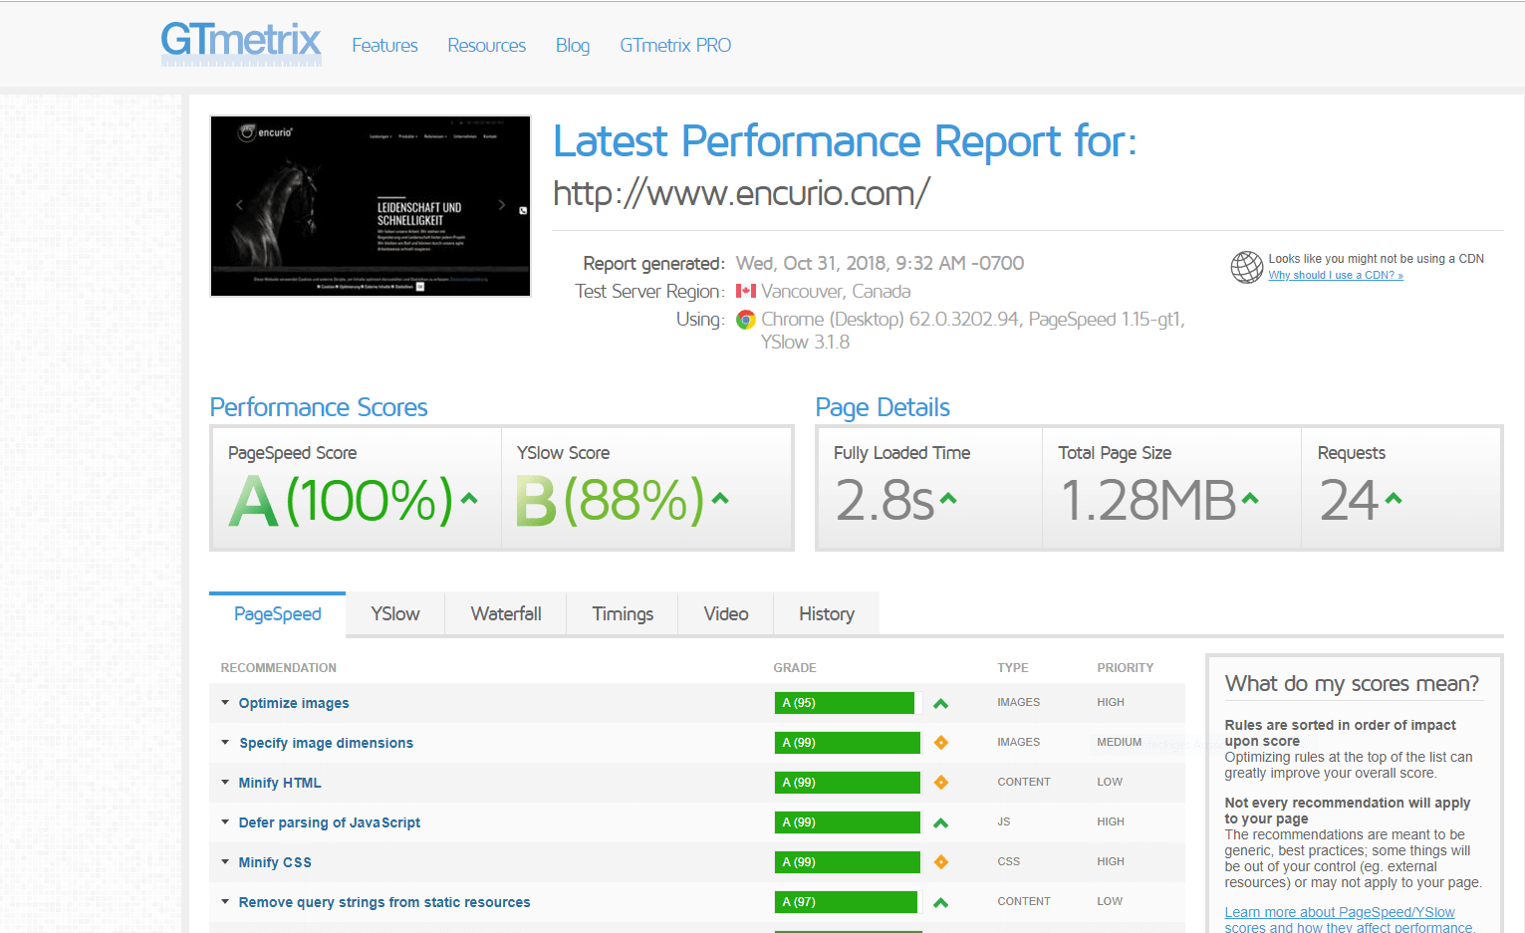The width and height of the screenshot is (1525, 933).
Task: Open the Resources menu
Action: tap(486, 46)
